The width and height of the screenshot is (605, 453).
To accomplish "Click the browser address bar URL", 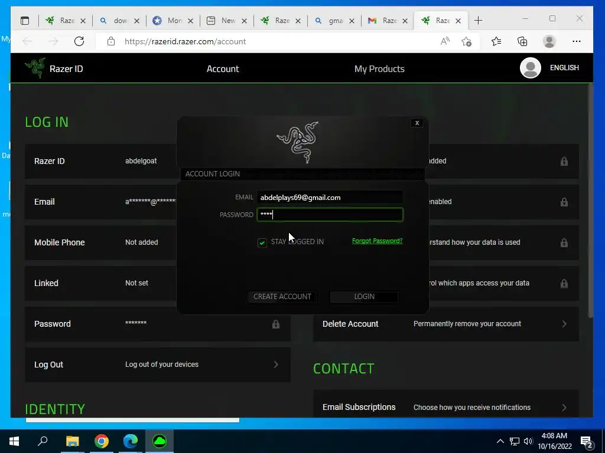I will click(x=185, y=41).
